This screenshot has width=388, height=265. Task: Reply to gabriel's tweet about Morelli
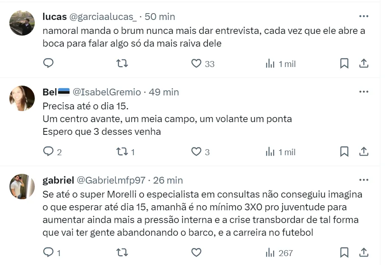pos(48,253)
